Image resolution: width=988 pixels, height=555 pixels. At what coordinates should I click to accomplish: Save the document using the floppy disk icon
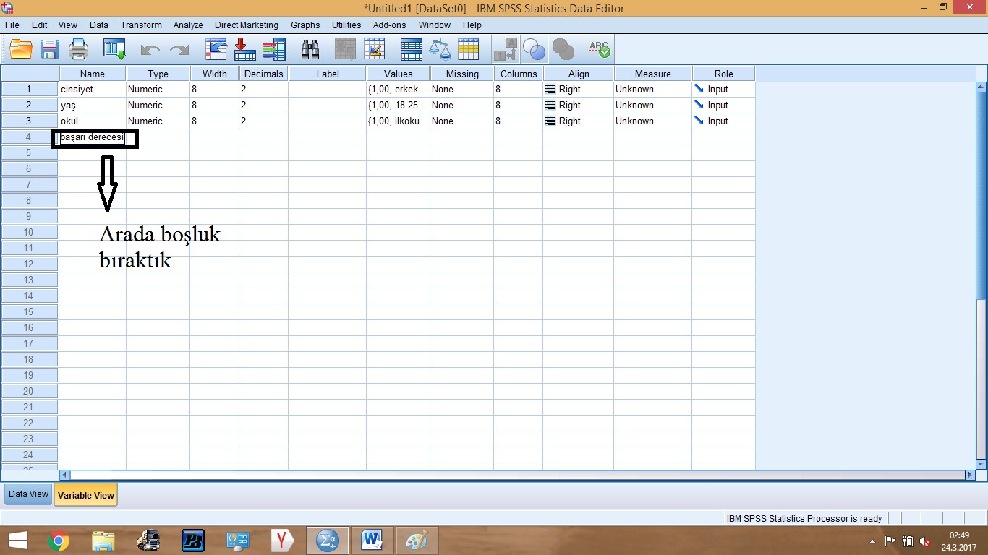(x=50, y=49)
